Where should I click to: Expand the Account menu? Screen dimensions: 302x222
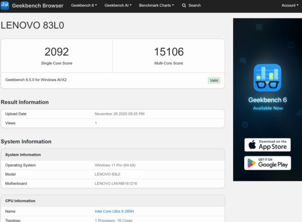pyautogui.click(x=290, y=5)
